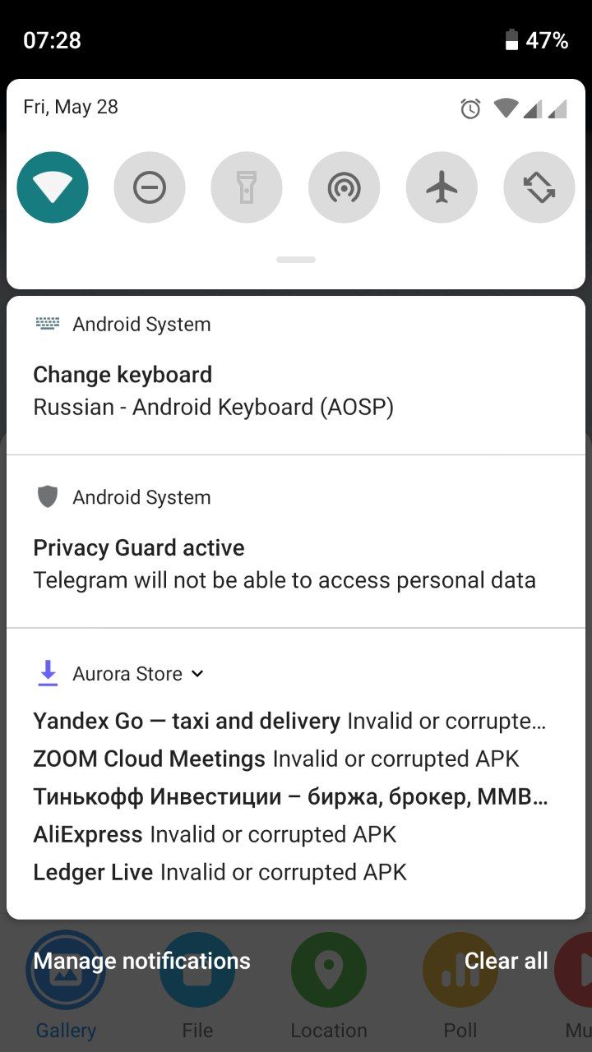Expand quick settings using drag handle
This screenshot has width=592, height=1052.
(296, 260)
